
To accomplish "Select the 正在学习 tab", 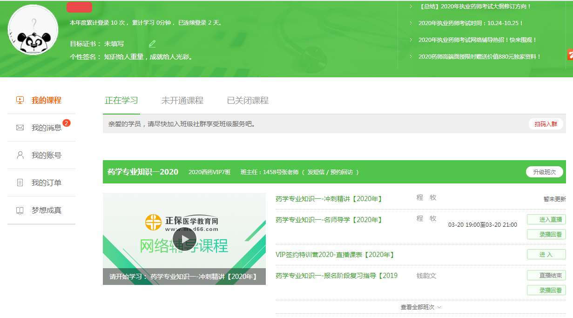I will click(x=121, y=101).
